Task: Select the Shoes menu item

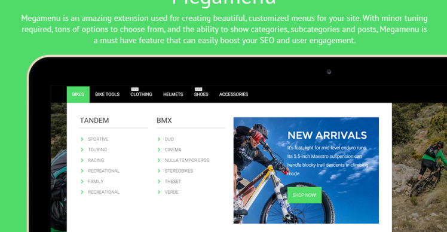Action: point(201,94)
